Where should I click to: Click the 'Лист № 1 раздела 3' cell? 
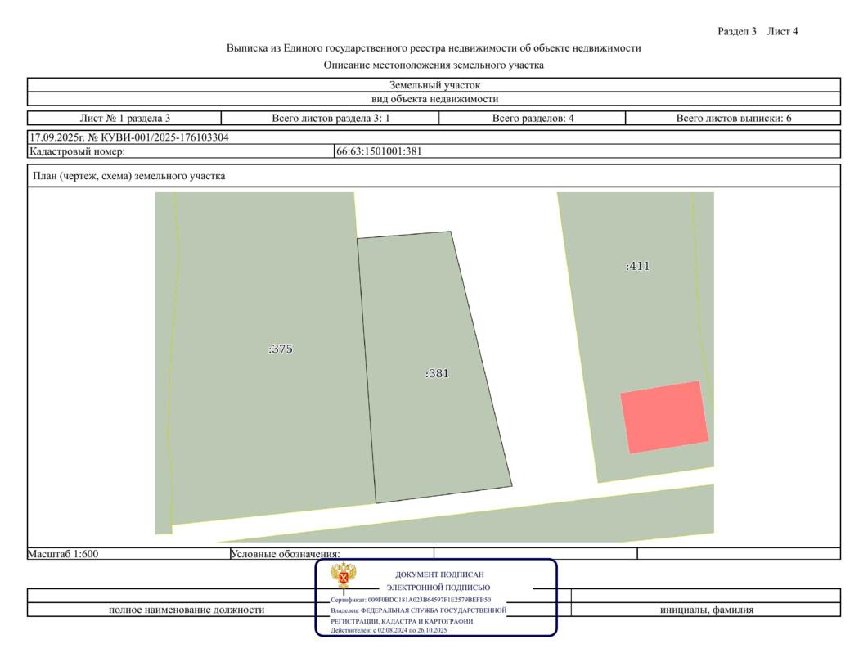(x=124, y=118)
